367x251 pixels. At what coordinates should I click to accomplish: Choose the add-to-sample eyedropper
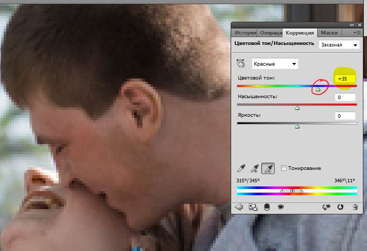(x=255, y=168)
